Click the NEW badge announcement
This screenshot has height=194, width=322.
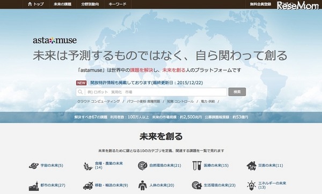(82, 83)
